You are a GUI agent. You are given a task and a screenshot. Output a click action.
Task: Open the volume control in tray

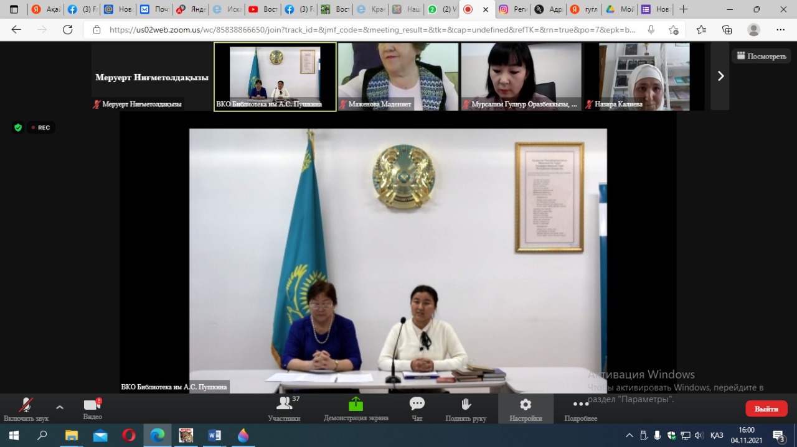tap(699, 435)
